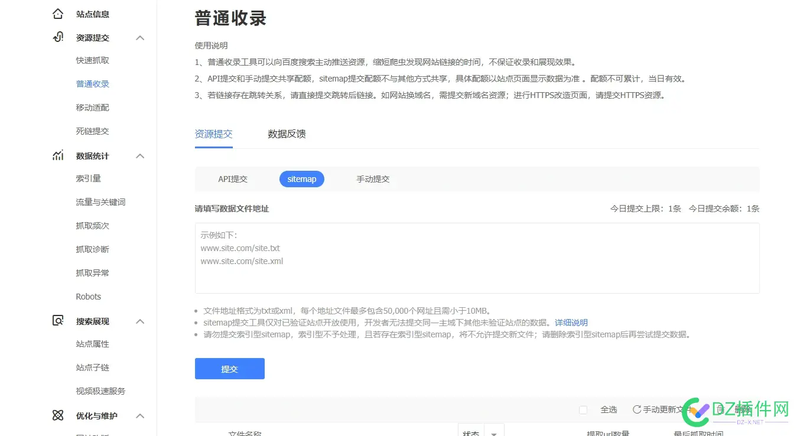Screen dimensions: 800x436
Task: Click inside the sitemap URL text area
Action: 477,258
